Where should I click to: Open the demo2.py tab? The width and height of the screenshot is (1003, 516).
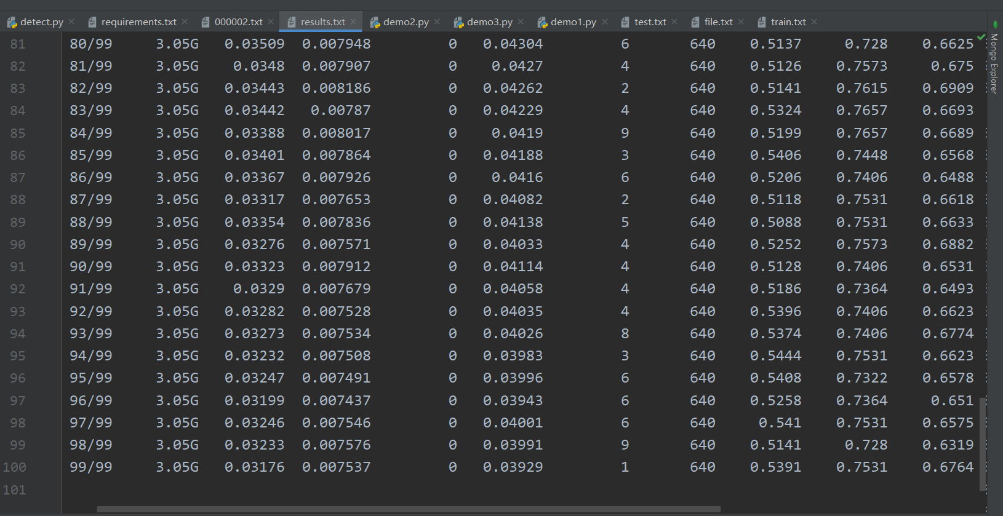(406, 22)
